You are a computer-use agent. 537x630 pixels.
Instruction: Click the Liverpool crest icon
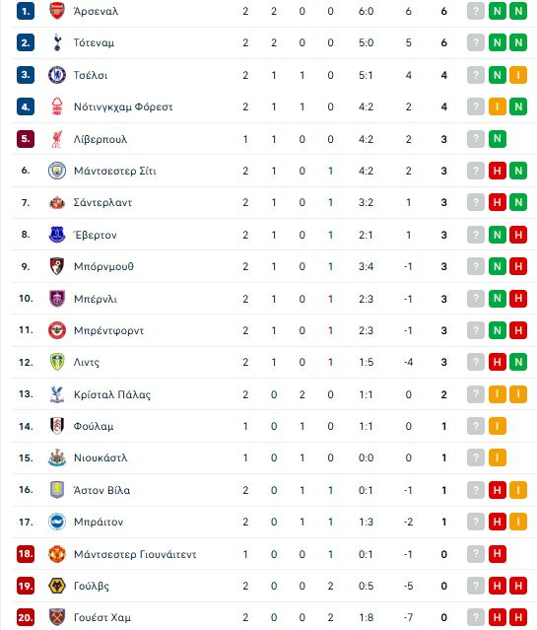point(57,139)
